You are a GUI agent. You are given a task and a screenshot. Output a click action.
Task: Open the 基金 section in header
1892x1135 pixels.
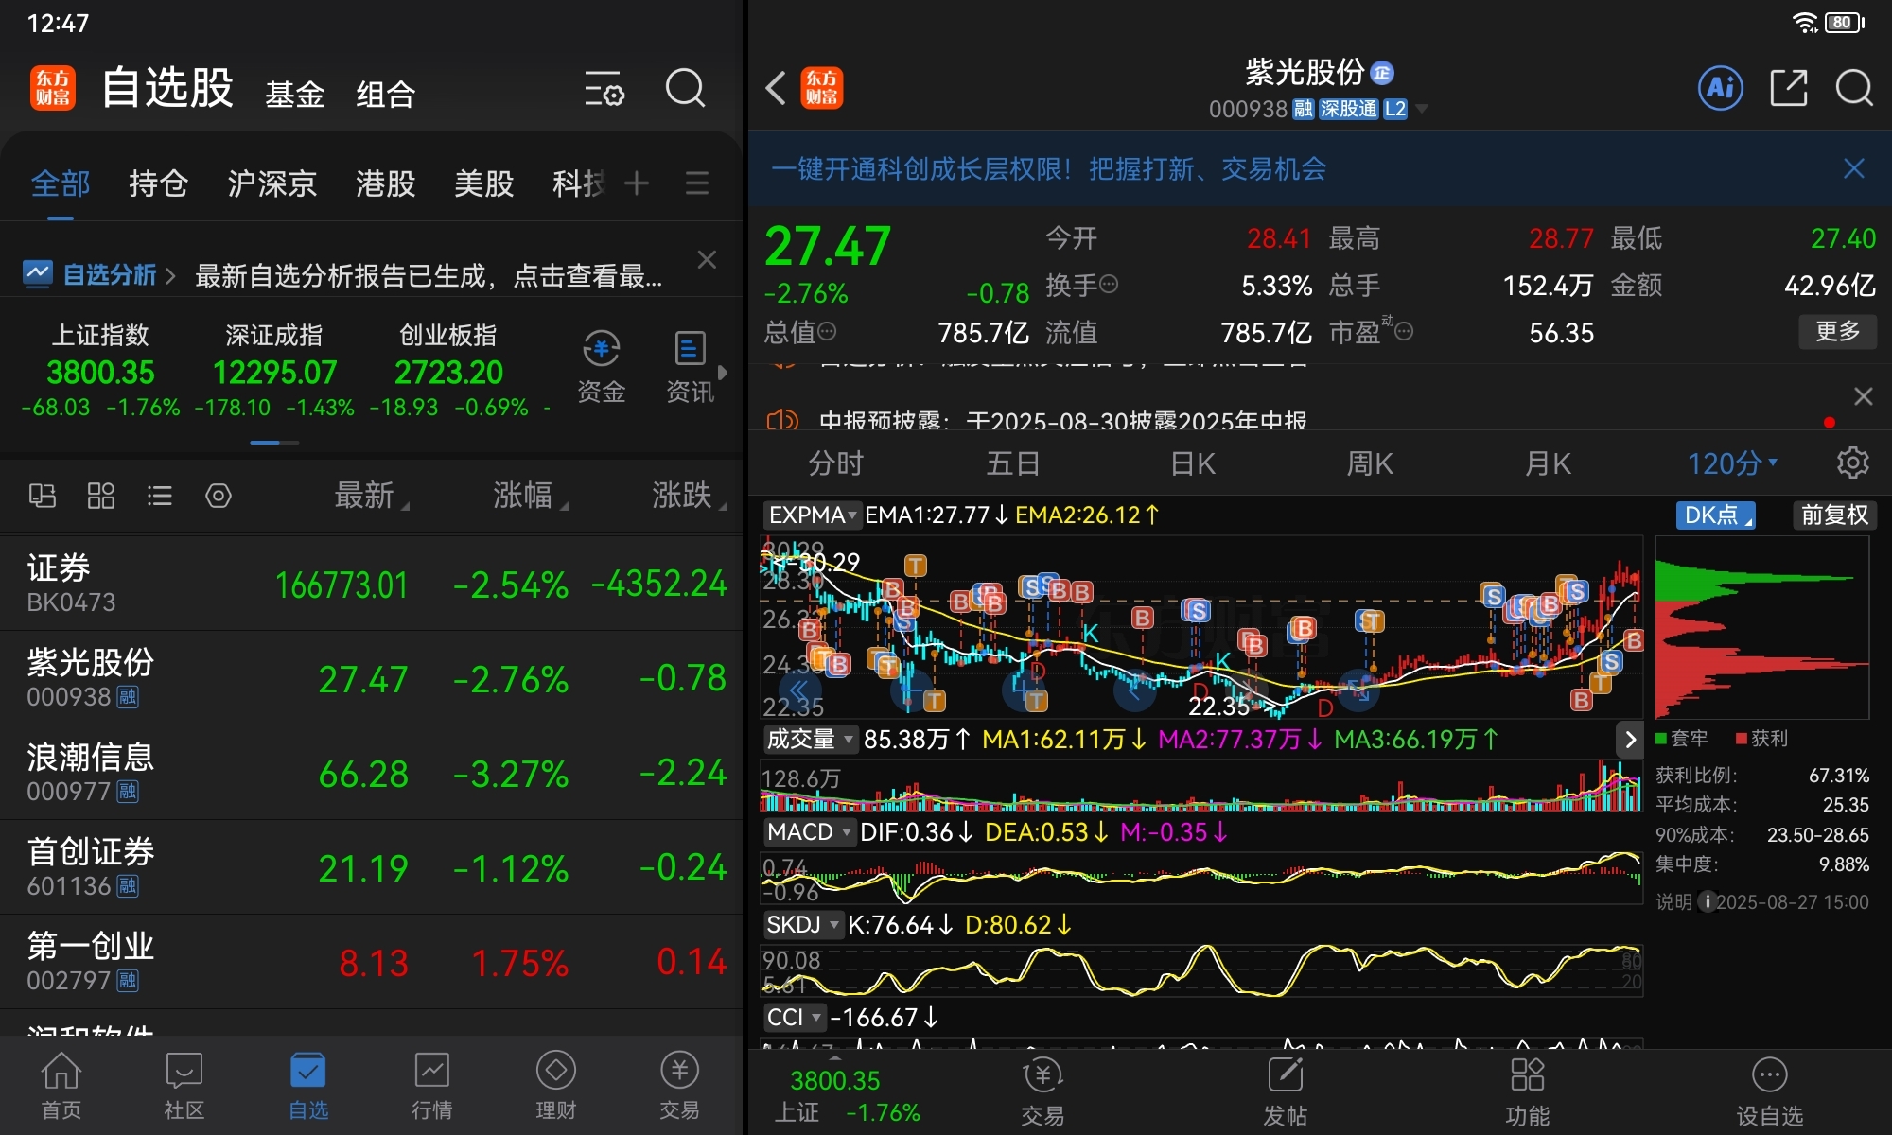[294, 94]
